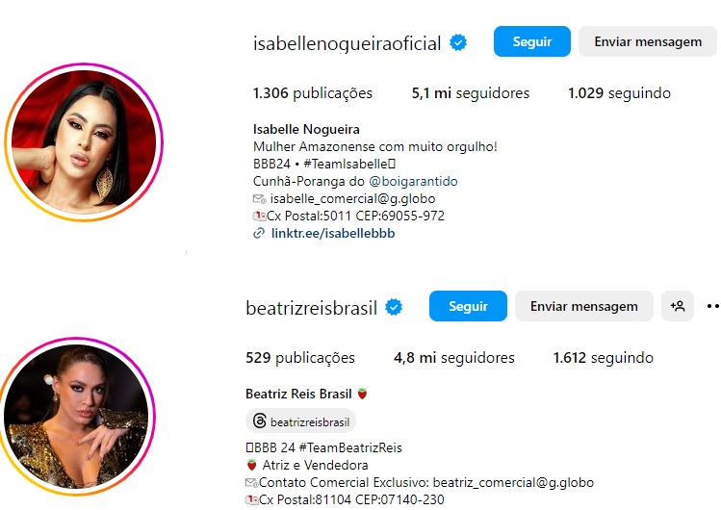This screenshot has height=510, width=721.
Task: Click verified badge next to isabellenogueiraoficial
Action: (x=458, y=42)
